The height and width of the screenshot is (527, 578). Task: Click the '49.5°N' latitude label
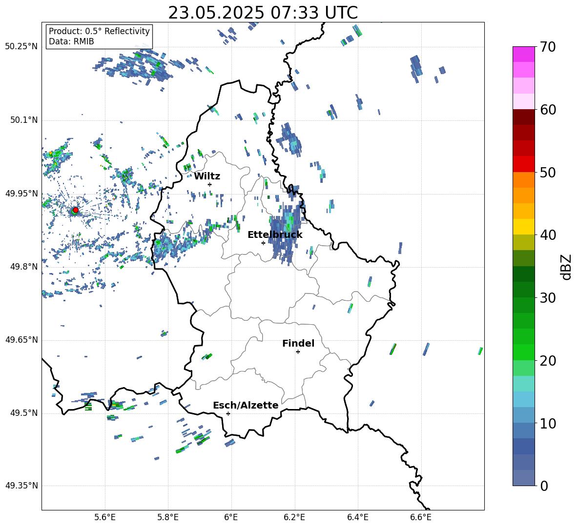coord(24,413)
